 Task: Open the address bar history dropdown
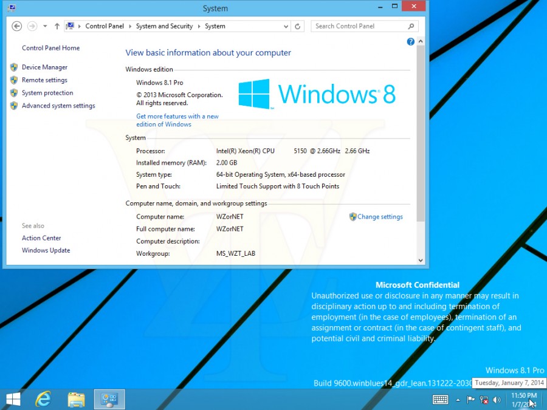(x=286, y=26)
